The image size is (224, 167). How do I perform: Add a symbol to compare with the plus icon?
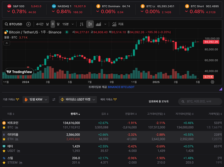click(x=29, y=24)
